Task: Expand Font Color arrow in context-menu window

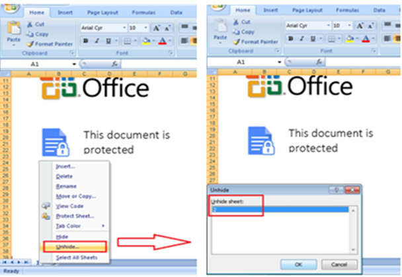Action: tap(170, 41)
